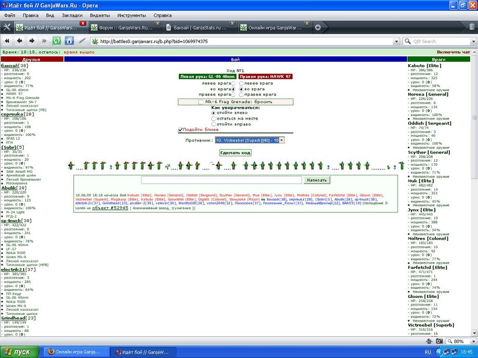Click the rightmost soldier figure on the battlefield
Image resolution: width=478 pixels, height=358 pixels.
(401, 166)
